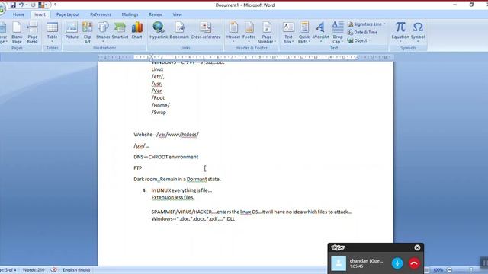Viewport: 488px width, 274px height.
Task: Insert a Signature Line
Action: pyautogui.click(x=367, y=24)
